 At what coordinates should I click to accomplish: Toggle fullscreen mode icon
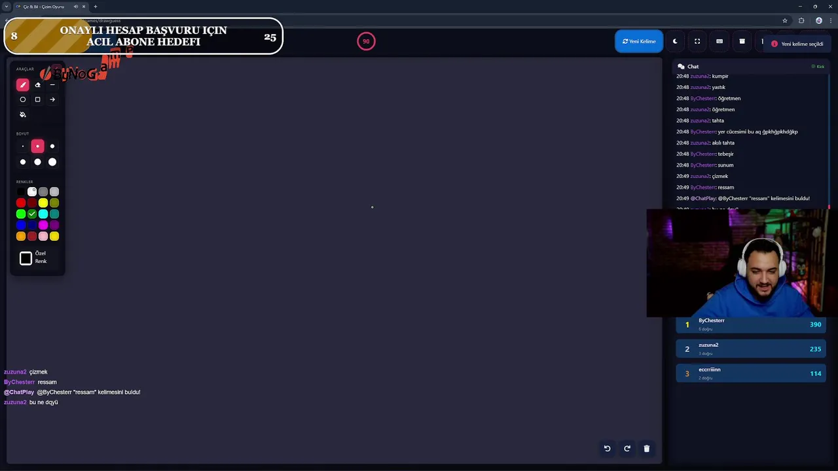(697, 41)
